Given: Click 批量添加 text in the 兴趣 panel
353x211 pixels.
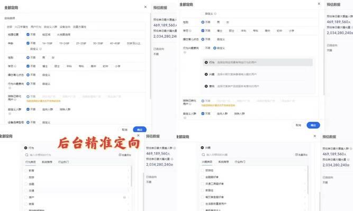Looking at the screenshot, I should [303, 155].
